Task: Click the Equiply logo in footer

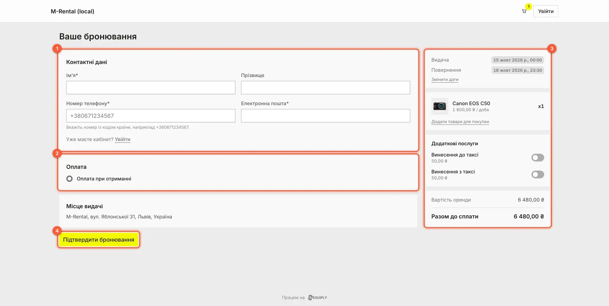Action: 318,298
